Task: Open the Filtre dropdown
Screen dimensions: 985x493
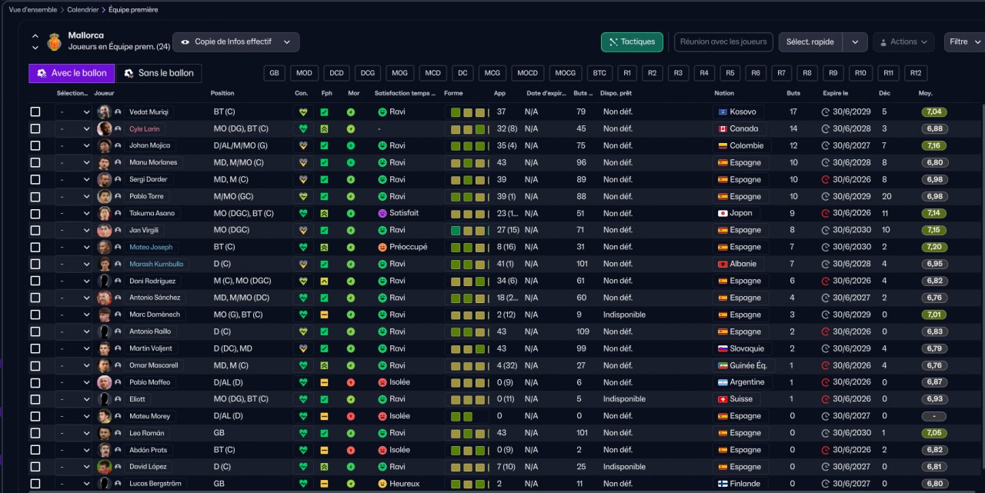Action: pyautogui.click(x=964, y=42)
